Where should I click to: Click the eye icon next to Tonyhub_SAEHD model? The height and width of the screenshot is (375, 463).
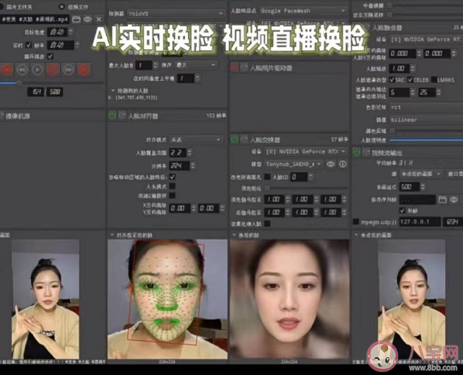click(x=331, y=164)
